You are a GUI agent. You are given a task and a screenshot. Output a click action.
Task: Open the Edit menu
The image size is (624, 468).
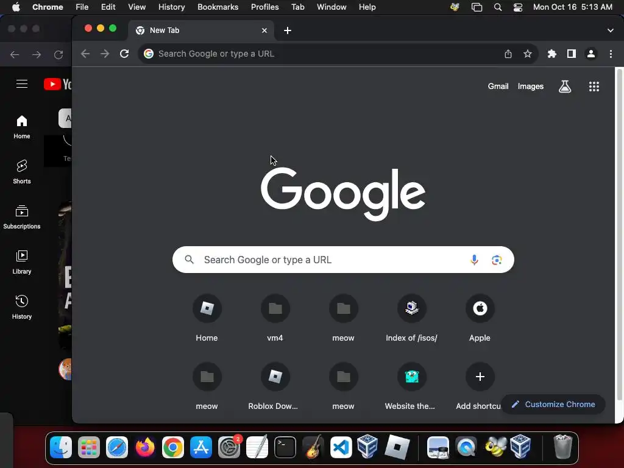108,7
